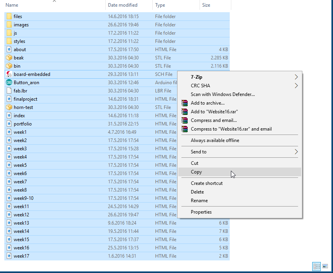
Task: Open Properties from the context menu
Action: point(240,212)
